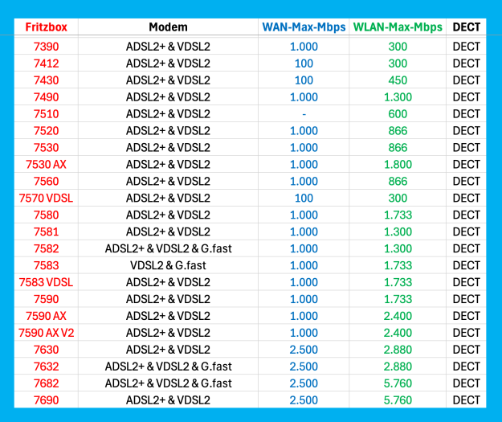
Task: Click WLAN value 300 for 7390
Action: [398, 47]
